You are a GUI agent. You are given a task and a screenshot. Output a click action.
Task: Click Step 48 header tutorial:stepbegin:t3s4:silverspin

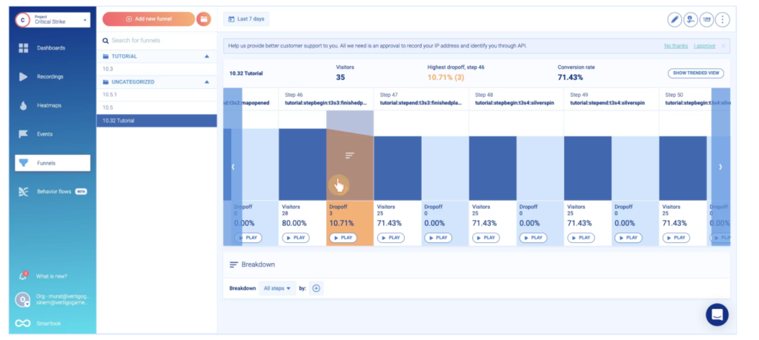point(514,103)
